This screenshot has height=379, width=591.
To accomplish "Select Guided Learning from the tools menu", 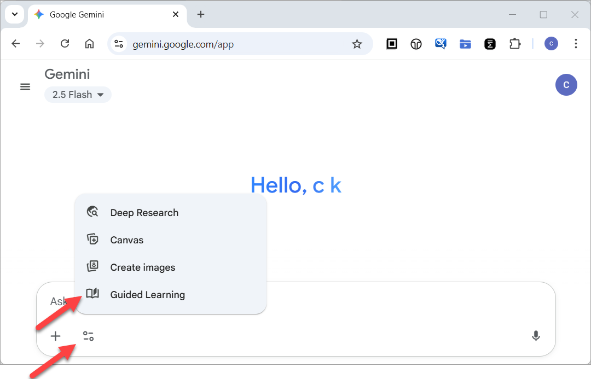I will (170, 295).
